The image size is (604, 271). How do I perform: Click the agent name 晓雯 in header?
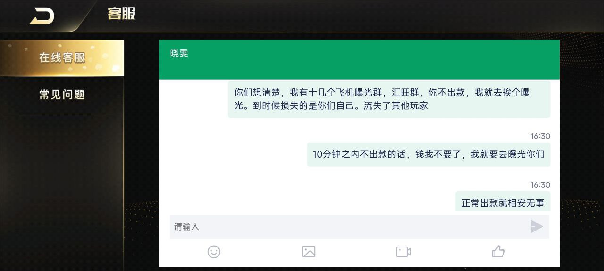179,54
